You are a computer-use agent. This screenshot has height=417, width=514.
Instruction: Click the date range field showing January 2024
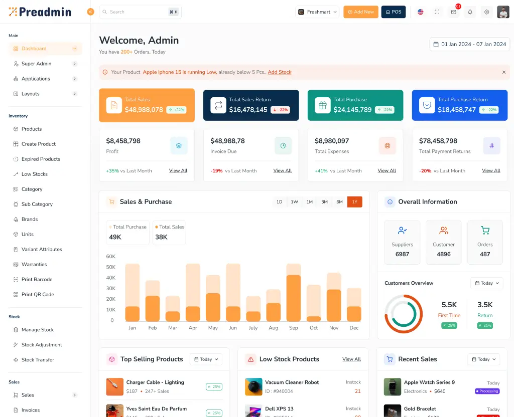click(x=469, y=44)
